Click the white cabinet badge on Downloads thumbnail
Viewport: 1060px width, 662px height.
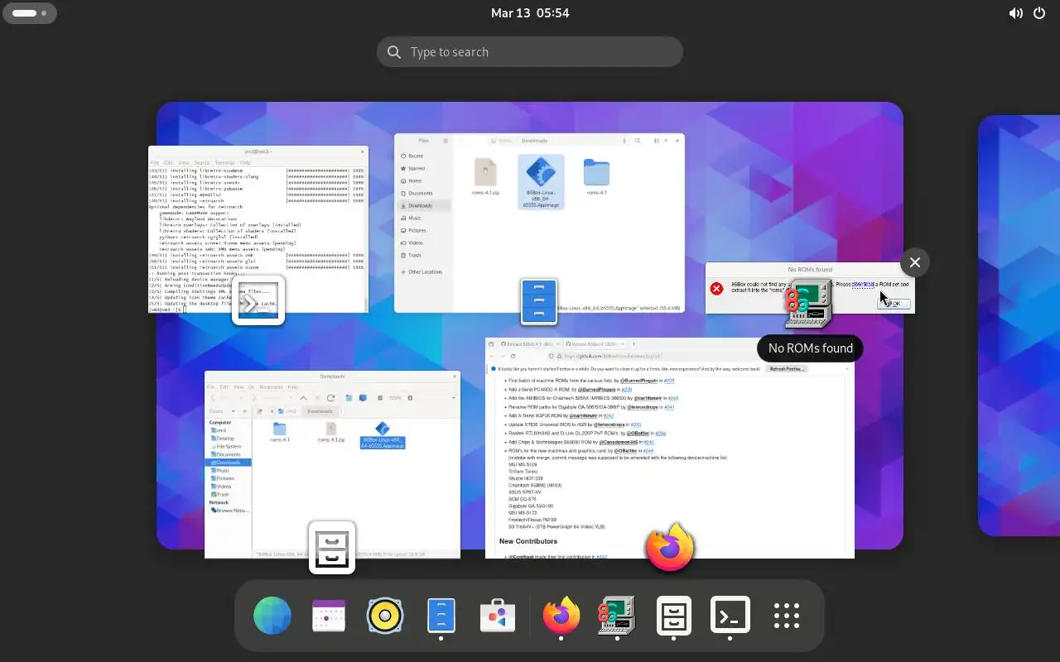pos(332,547)
